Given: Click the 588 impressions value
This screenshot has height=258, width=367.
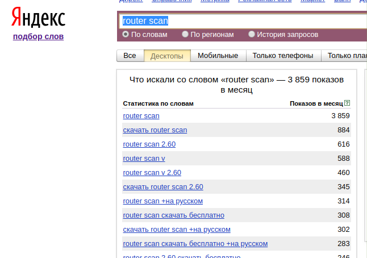Looking at the screenshot, I should click(x=344, y=159).
